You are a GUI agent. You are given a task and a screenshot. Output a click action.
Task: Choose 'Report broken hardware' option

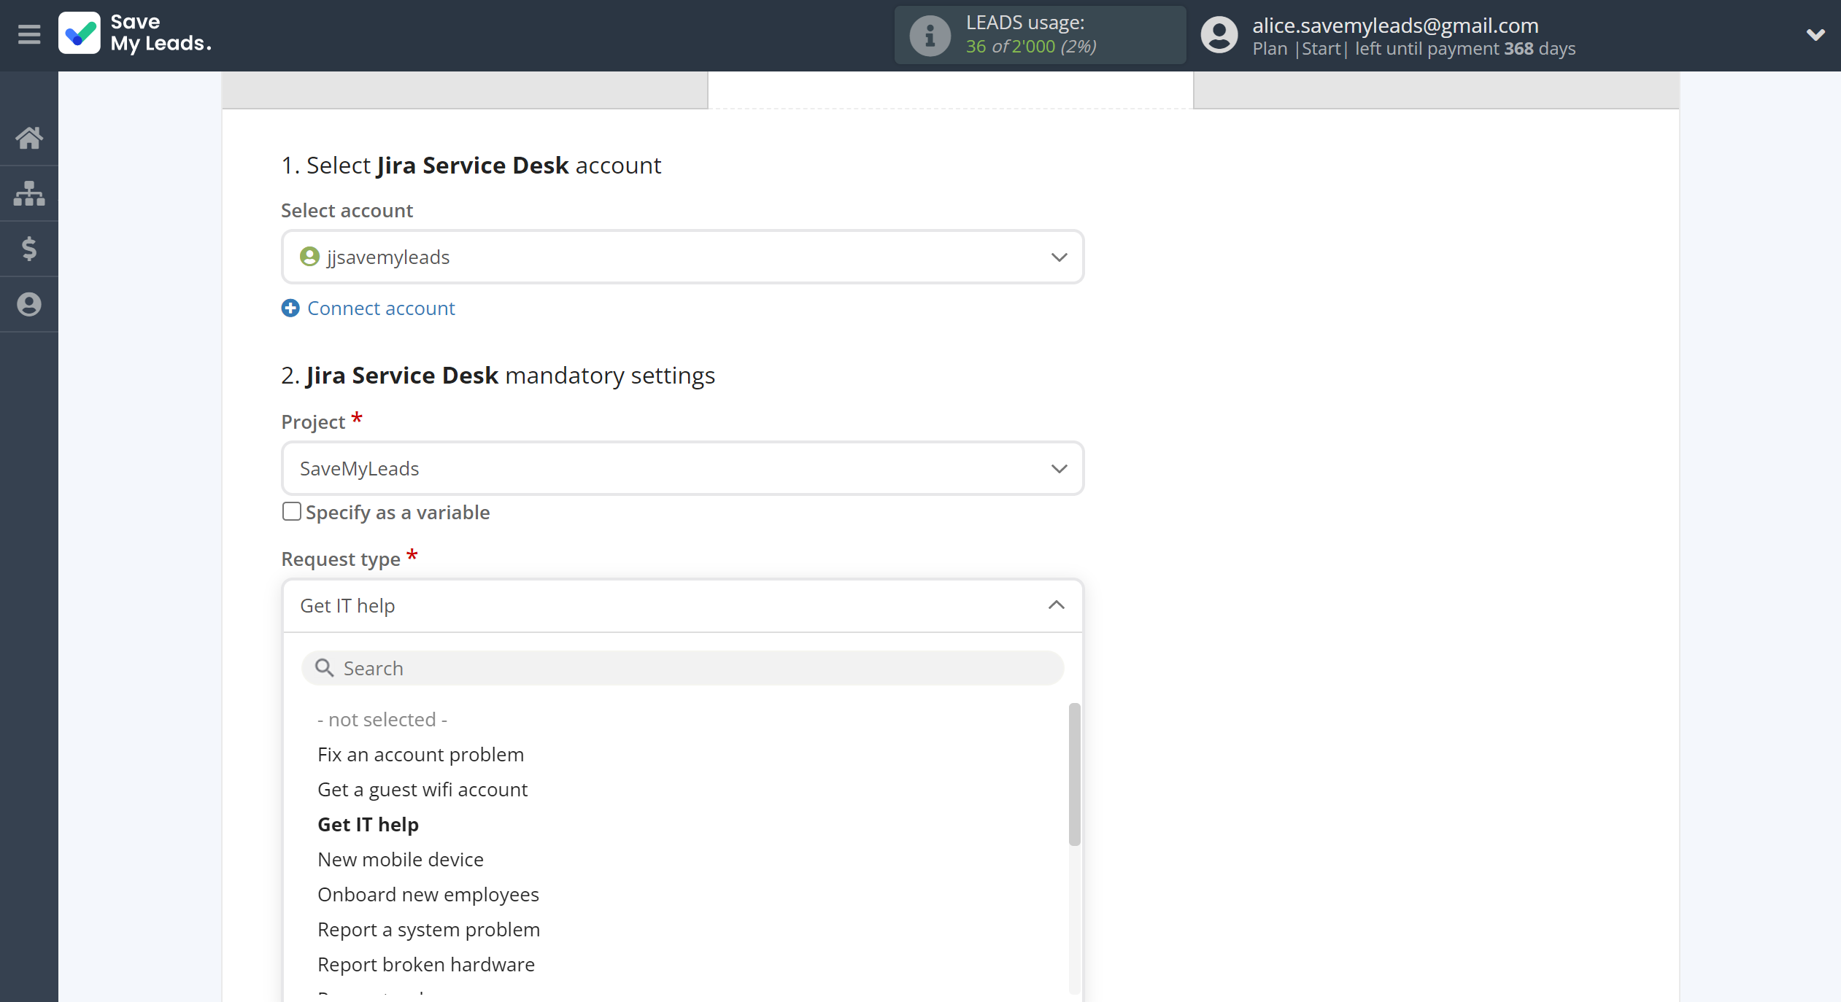[x=426, y=965]
